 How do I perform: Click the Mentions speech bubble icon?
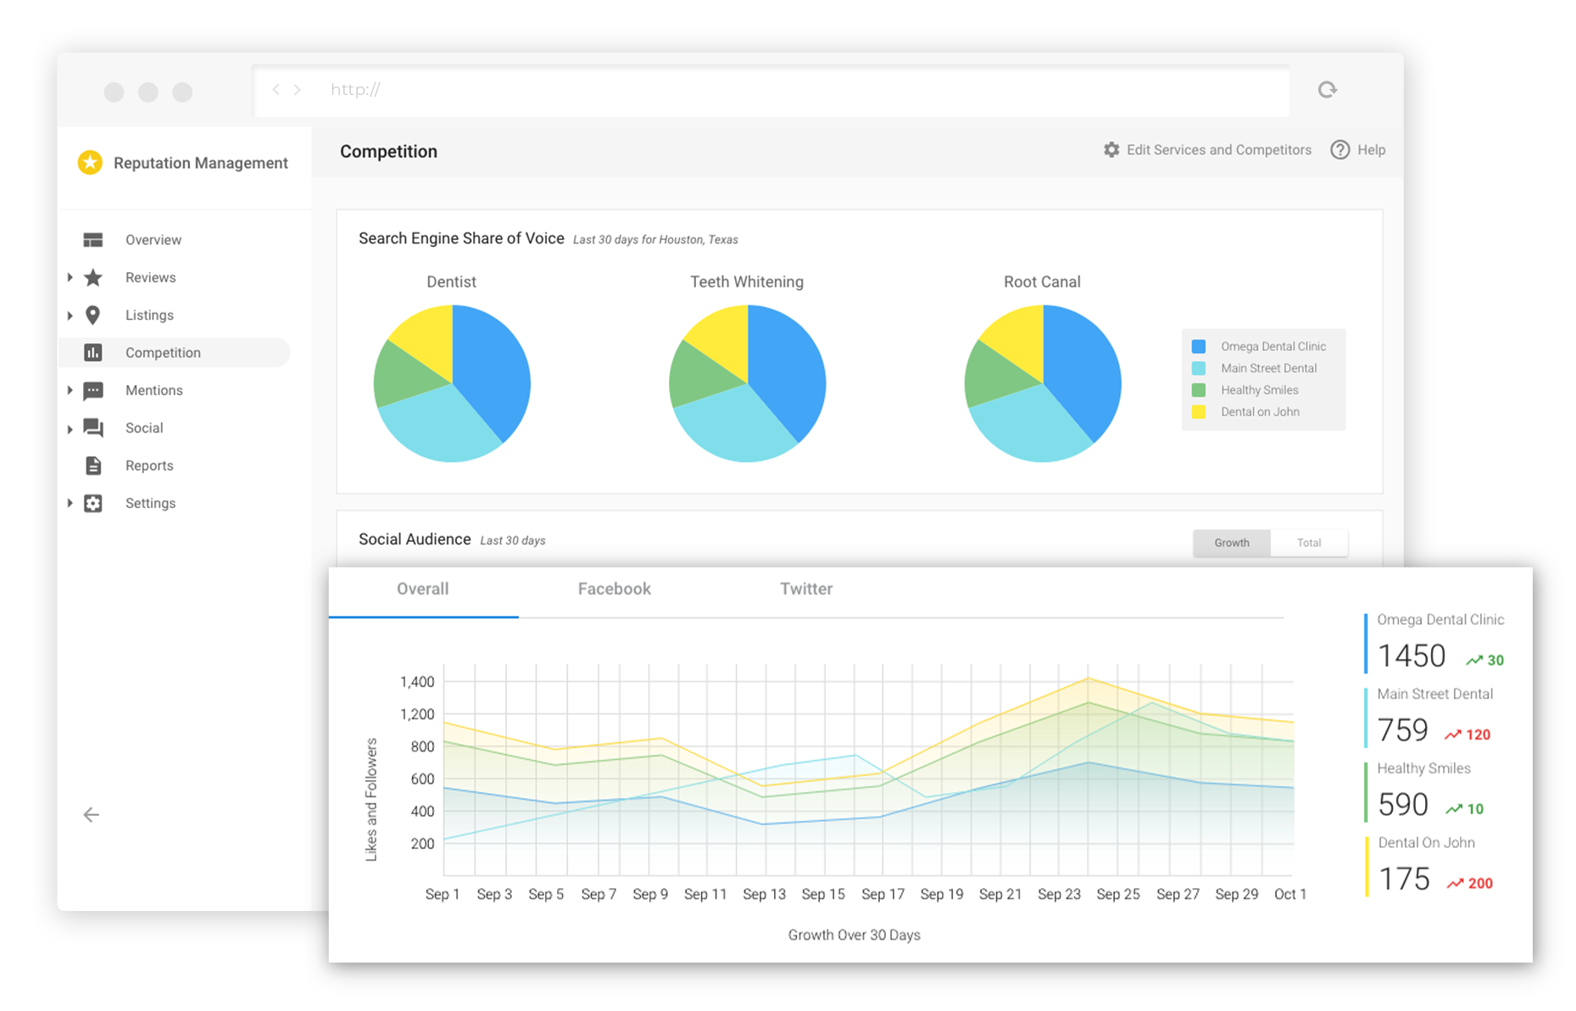(93, 391)
